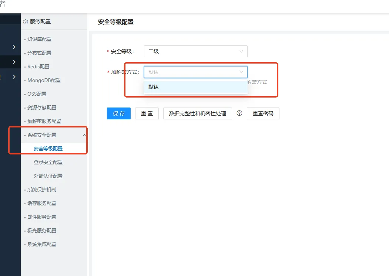Go to Redis配置 settings
The image size is (389, 276).
(x=38, y=67)
